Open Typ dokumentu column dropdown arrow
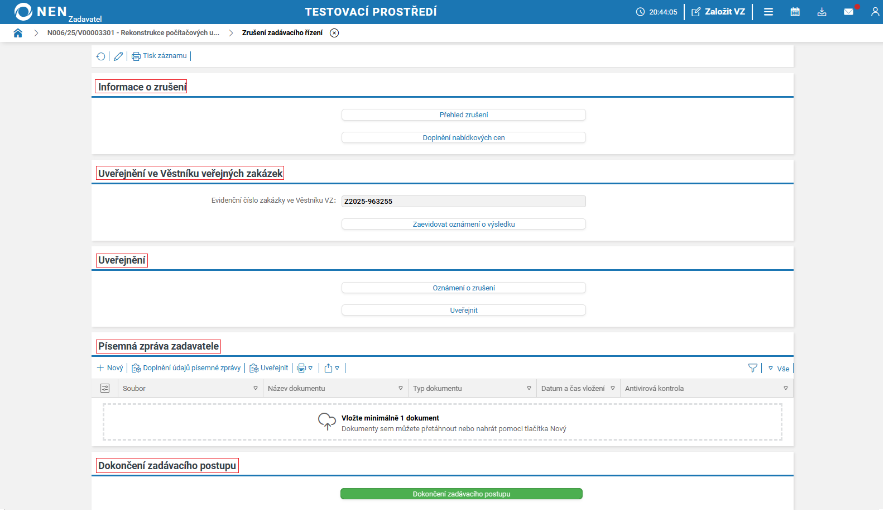 [x=529, y=389]
